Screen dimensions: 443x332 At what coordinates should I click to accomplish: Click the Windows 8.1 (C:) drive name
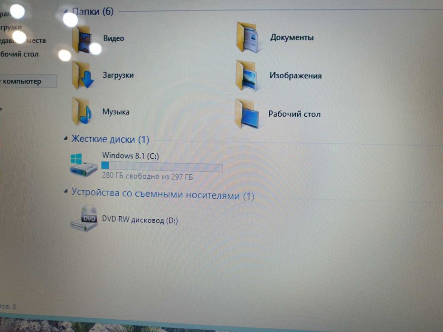point(131,156)
